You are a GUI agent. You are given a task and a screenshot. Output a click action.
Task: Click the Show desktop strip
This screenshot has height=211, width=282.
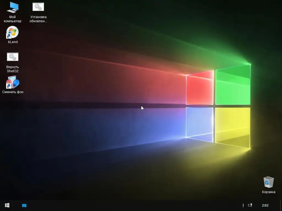281,206
